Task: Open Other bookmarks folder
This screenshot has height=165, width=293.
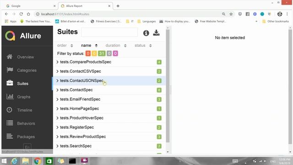Action: (x=276, y=22)
